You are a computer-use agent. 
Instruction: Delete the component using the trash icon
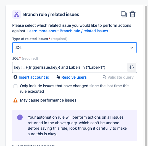click(133, 14)
